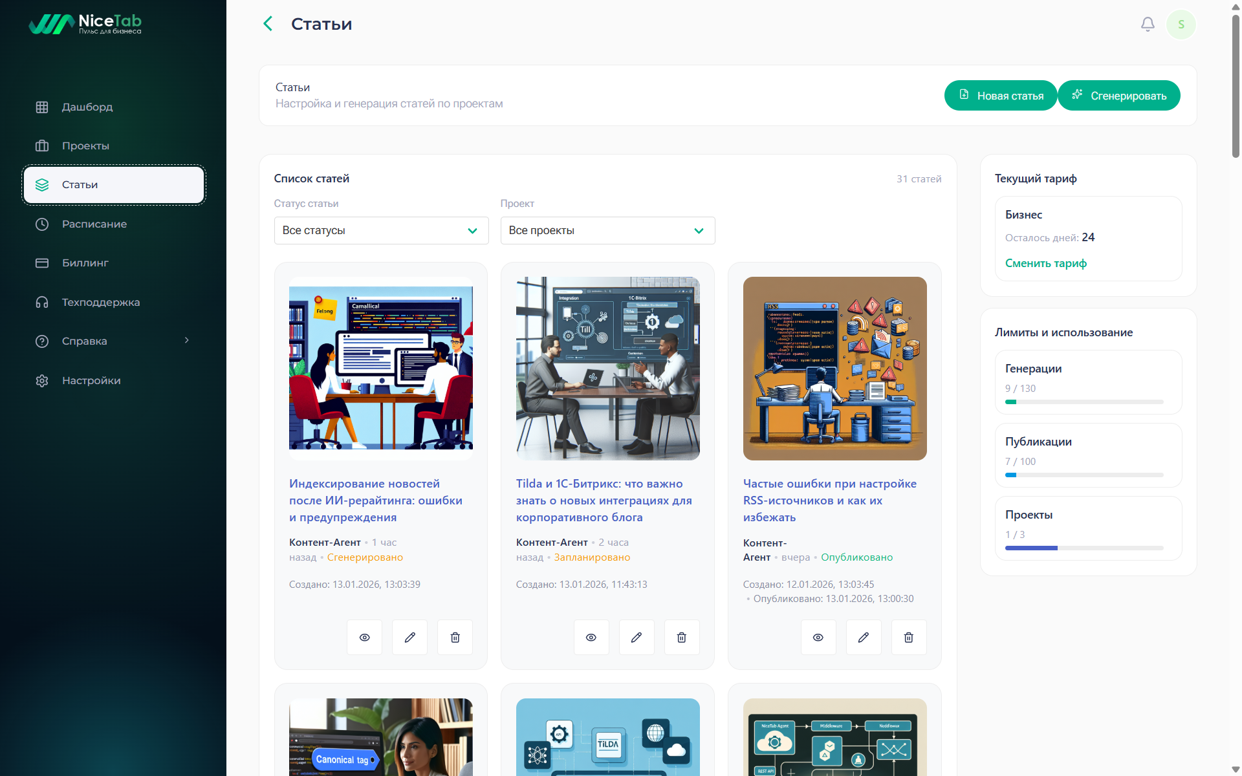This screenshot has height=776, width=1242.
Task: Expand the Справка submenu chevron
Action: point(187,340)
